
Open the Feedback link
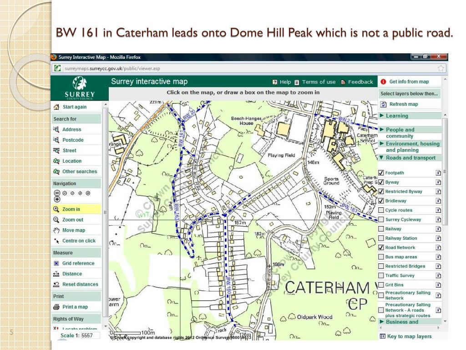(360, 82)
